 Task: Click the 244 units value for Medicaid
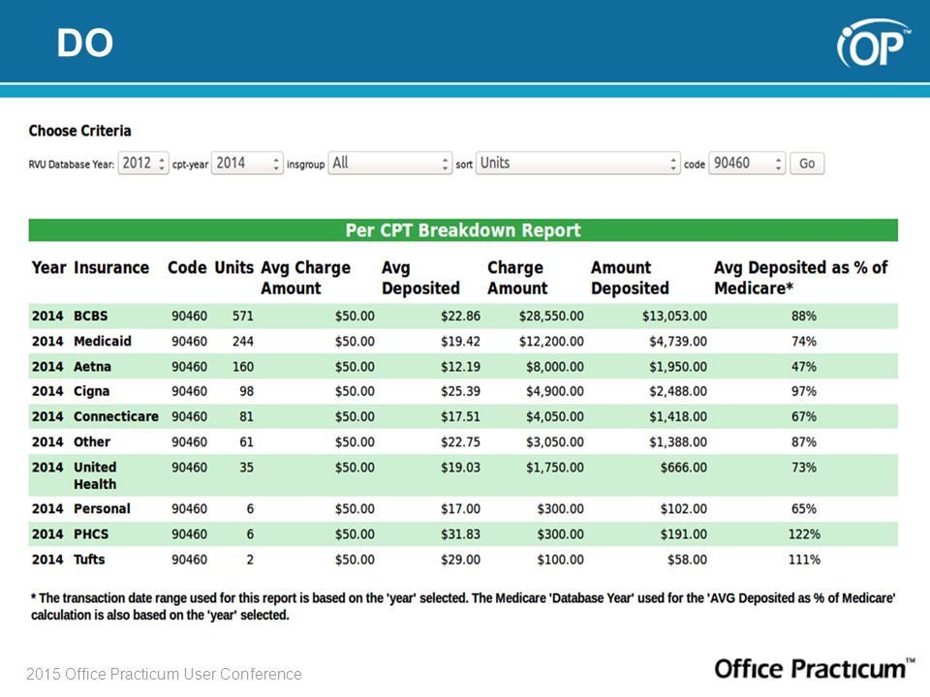pyautogui.click(x=242, y=342)
